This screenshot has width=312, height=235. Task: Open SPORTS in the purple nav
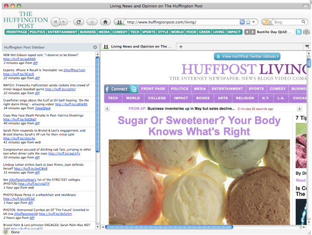[x=256, y=89]
